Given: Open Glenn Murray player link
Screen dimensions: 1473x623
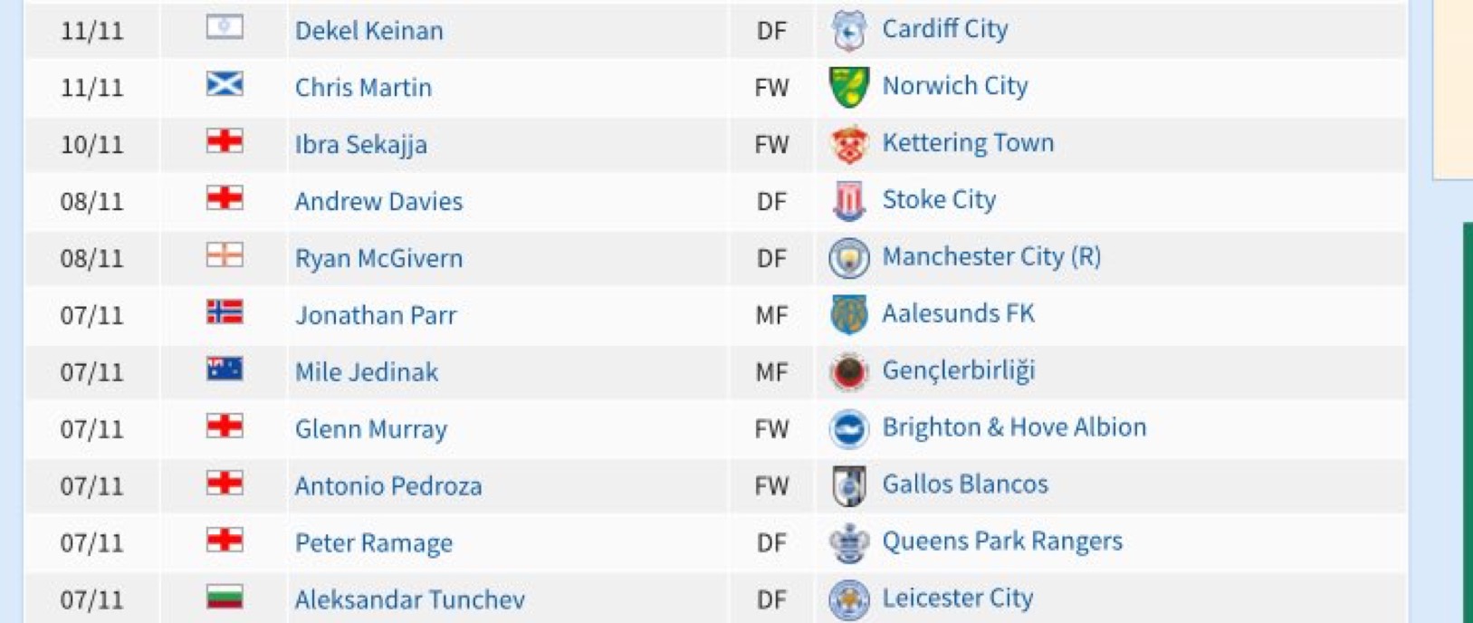Looking at the screenshot, I should [370, 429].
